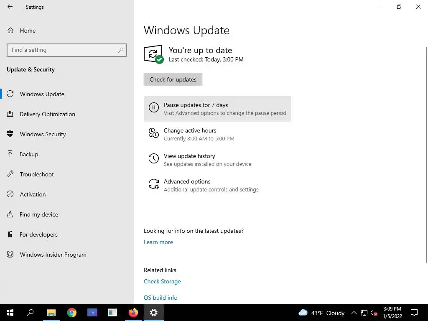Go to Activation page
The height and width of the screenshot is (321, 428).
67,194
